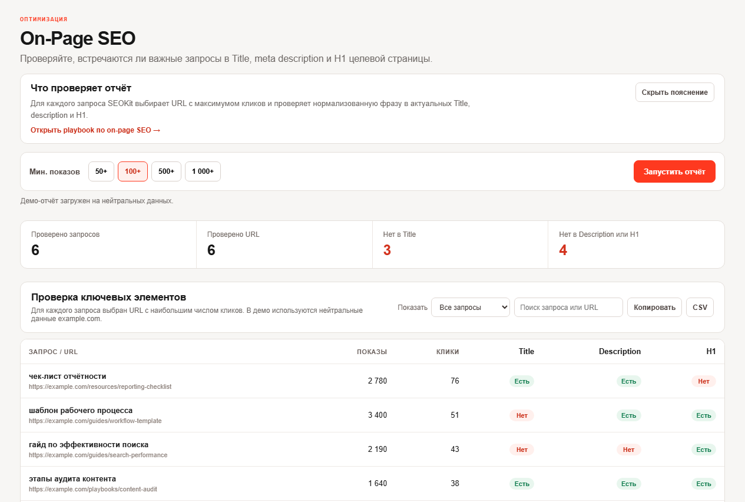Select the 100+ minimum impressions filter
Image resolution: width=745 pixels, height=502 pixels.
[x=133, y=171]
